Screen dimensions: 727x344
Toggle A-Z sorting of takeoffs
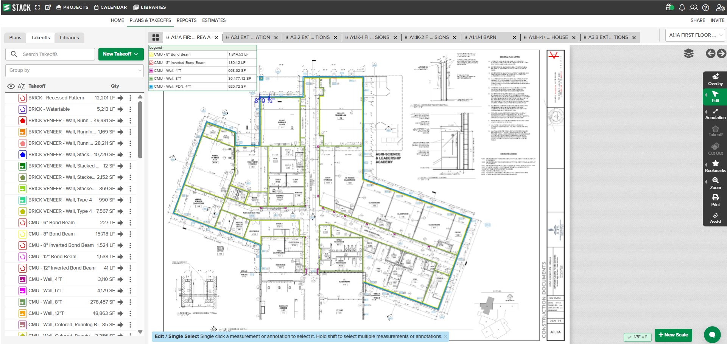[21, 86]
